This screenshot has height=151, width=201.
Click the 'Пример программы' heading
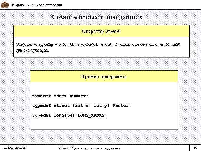[104, 77]
